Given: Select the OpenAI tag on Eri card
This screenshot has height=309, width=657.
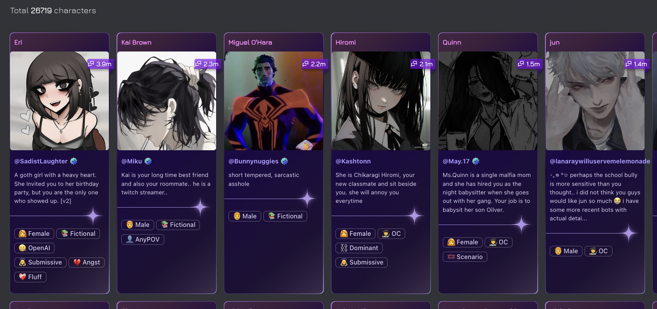Looking at the screenshot, I should pos(34,248).
